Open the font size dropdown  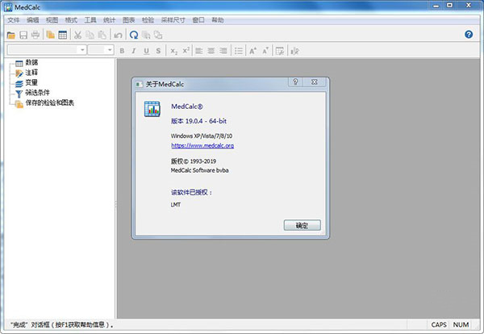click(110, 50)
